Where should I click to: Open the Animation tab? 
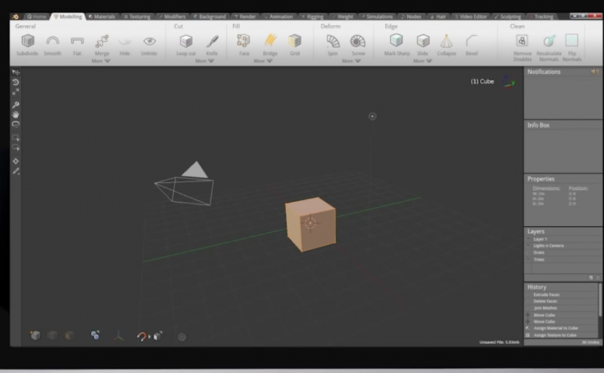(x=279, y=17)
